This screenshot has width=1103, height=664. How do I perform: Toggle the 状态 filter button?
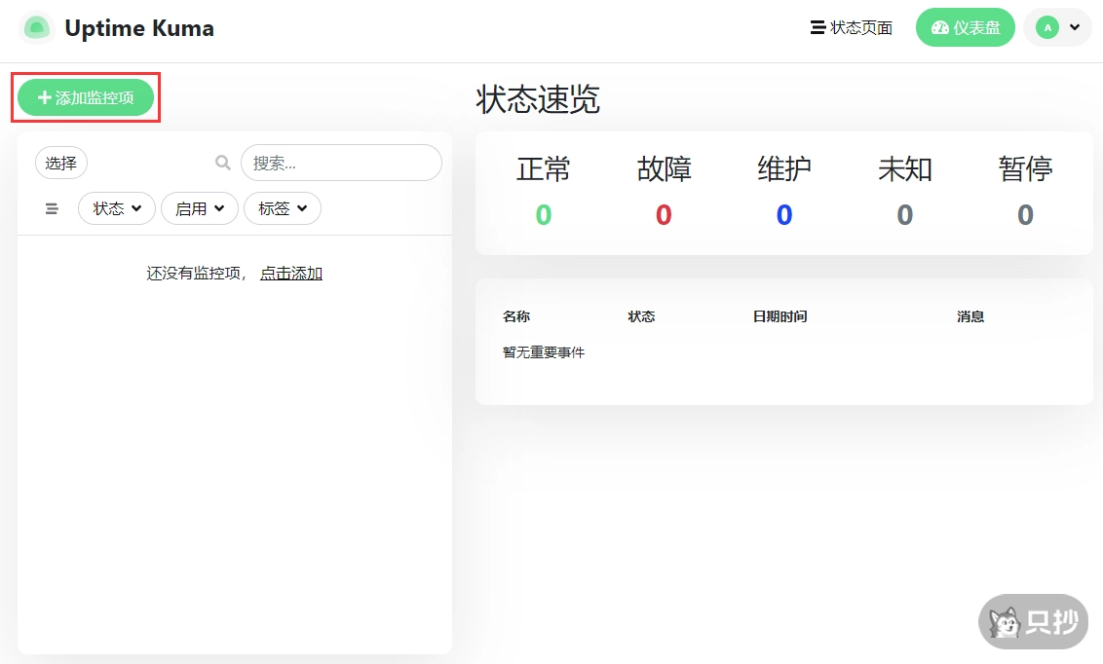[116, 207]
